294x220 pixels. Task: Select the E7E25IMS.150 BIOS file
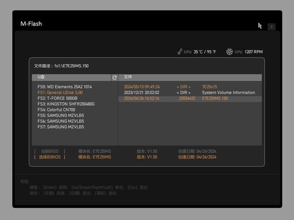coord(215,99)
